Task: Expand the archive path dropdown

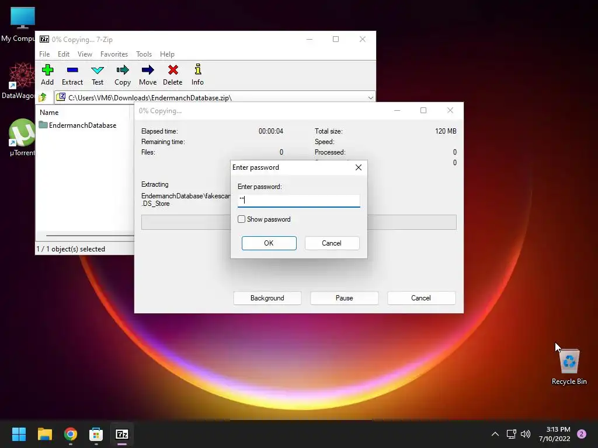Action: 370,98
